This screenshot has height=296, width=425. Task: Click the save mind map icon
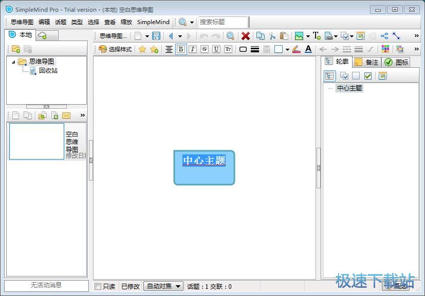[x=156, y=36]
